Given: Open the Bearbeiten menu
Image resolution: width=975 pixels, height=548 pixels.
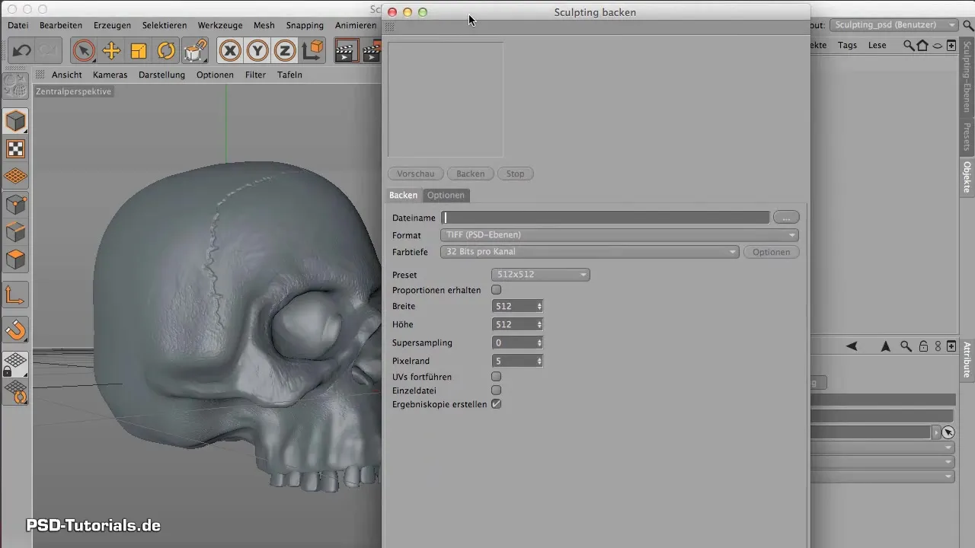Looking at the screenshot, I should (x=61, y=25).
